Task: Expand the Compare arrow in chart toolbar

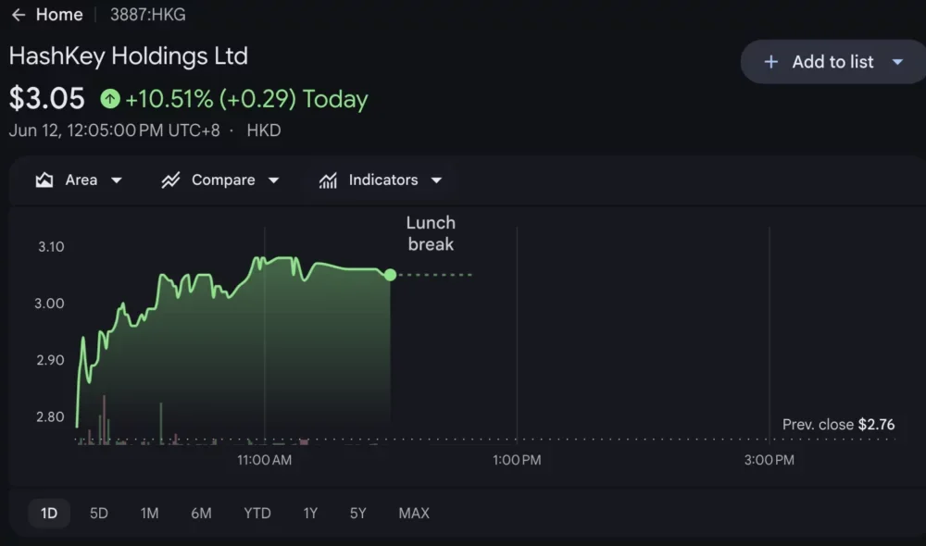Action: coord(273,180)
